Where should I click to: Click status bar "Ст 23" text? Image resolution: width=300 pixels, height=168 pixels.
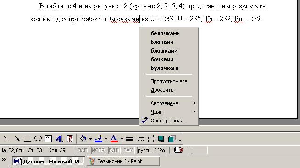pyautogui.click(x=35, y=150)
